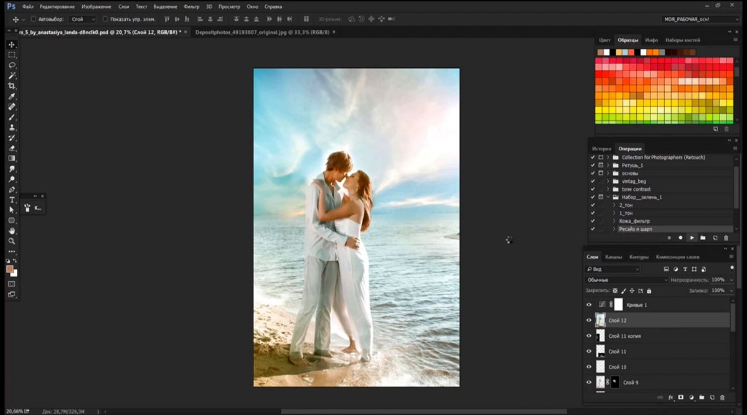Select the Move tool in the toolbar
The width and height of the screenshot is (747, 415).
(x=12, y=45)
